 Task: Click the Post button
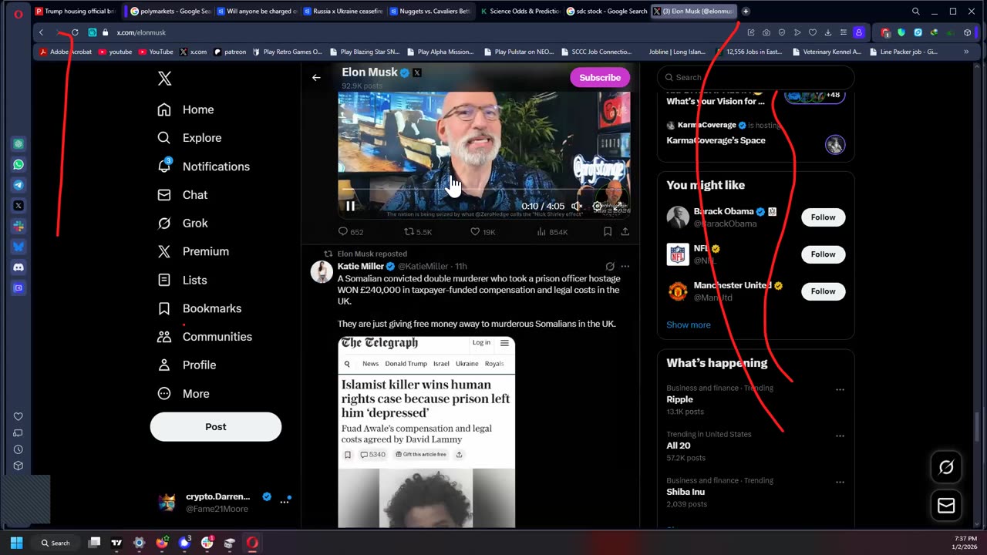click(216, 427)
